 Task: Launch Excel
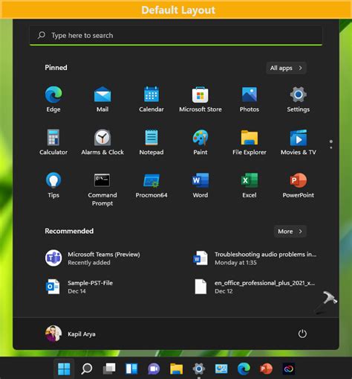coord(250,185)
